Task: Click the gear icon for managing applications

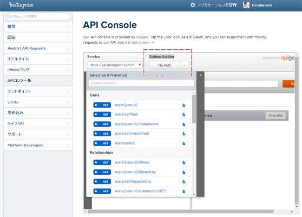Action: point(193,5)
